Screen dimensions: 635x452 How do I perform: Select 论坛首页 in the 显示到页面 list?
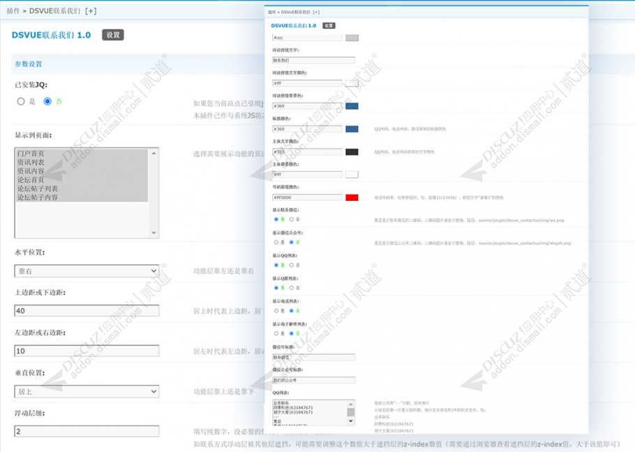pos(82,180)
